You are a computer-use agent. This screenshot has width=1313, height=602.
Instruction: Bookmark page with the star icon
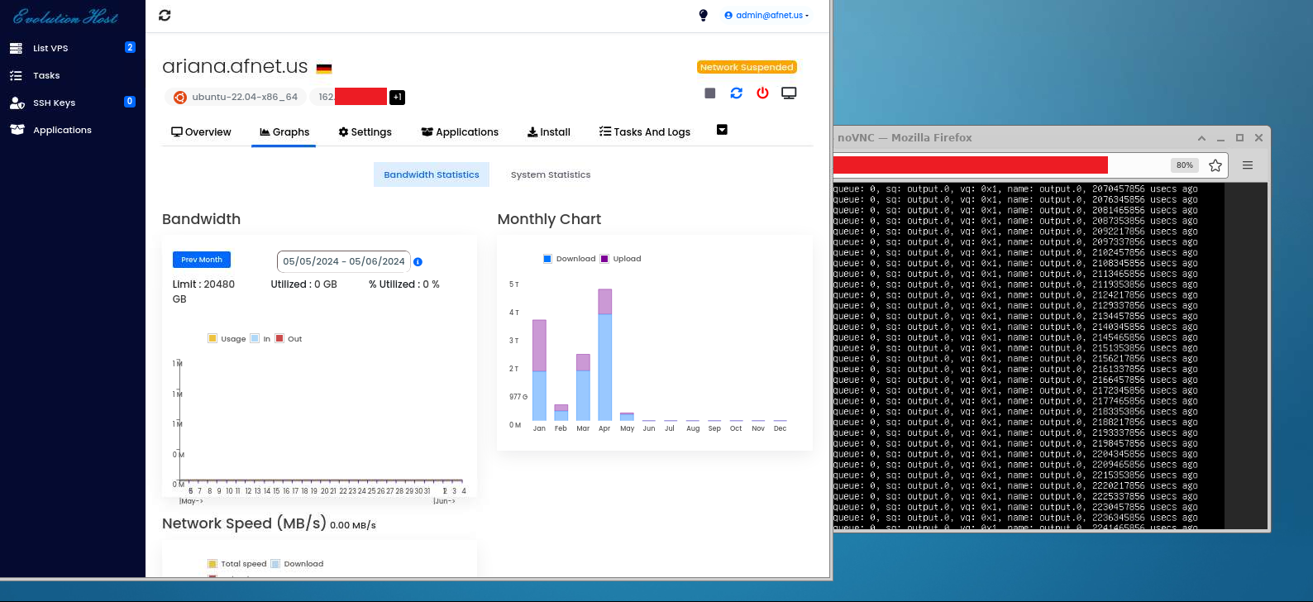point(1215,165)
